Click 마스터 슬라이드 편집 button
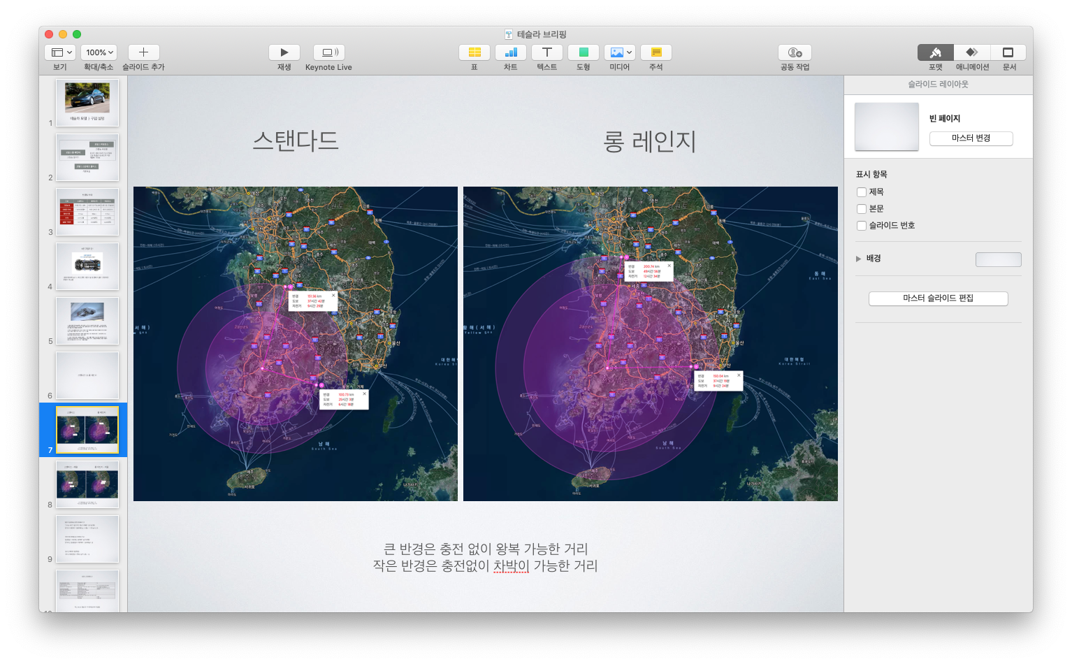The image size is (1072, 664). pyautogui.click(x=939, y=298)
